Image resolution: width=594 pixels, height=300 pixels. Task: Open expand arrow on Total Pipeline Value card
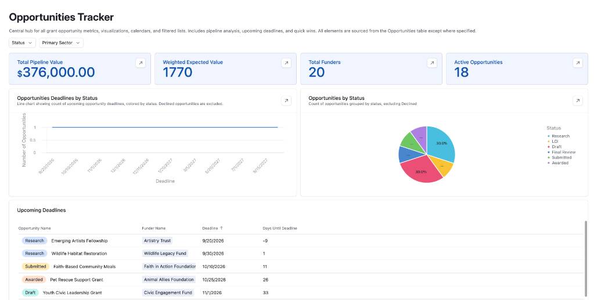[141, 63]
